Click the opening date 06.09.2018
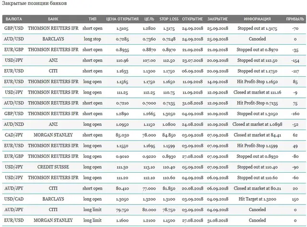 (x=192, y=71)
